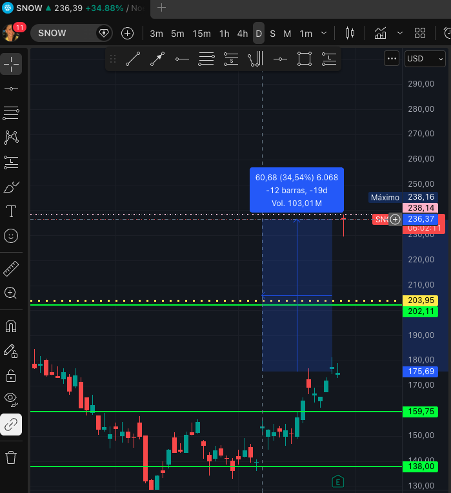451x493 pixels.
Task: Click the Máximo 238,16 label
Action: (403, 197)
